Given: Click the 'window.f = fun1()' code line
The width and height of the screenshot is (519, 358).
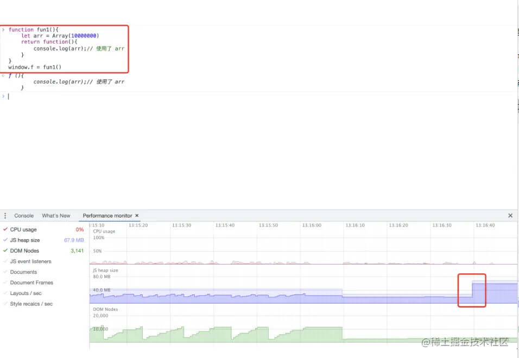Looking at the screenshot, I should pyautogui.click(x=35, y=67).
